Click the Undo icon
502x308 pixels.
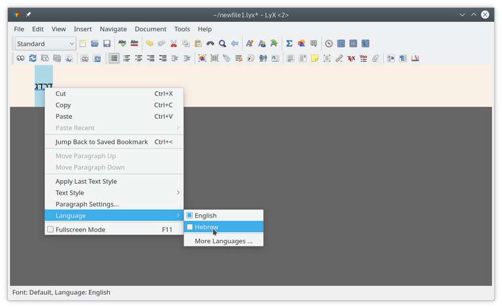coord(149,44)
